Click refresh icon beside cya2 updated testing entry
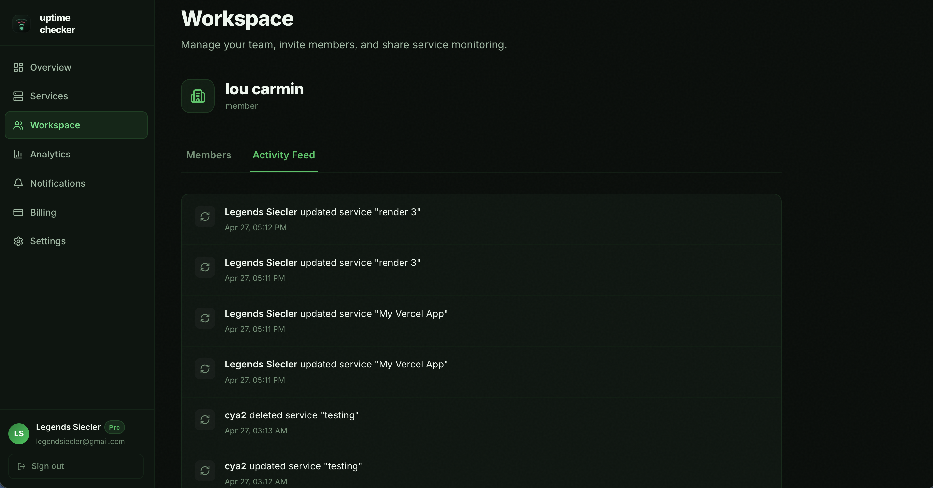The width and height of the screenshot is (933, 488). coord(205,471)
